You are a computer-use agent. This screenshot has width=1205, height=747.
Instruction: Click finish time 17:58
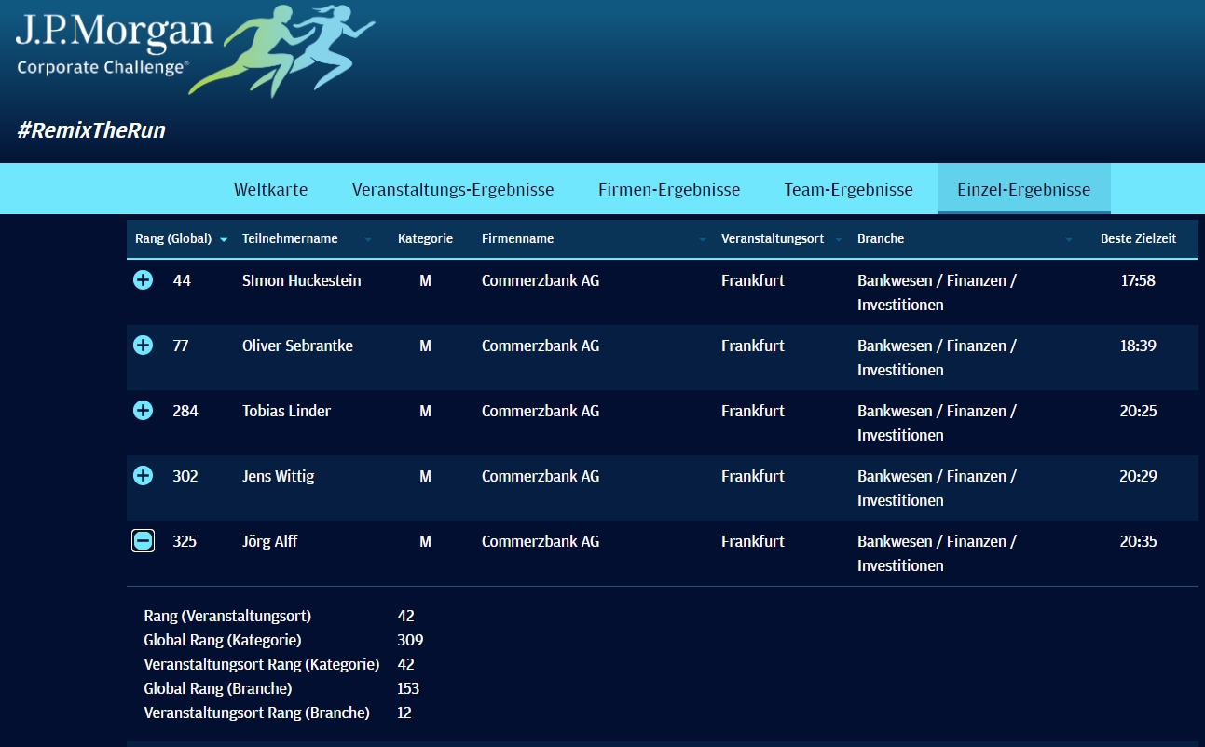click(1138, 280)
